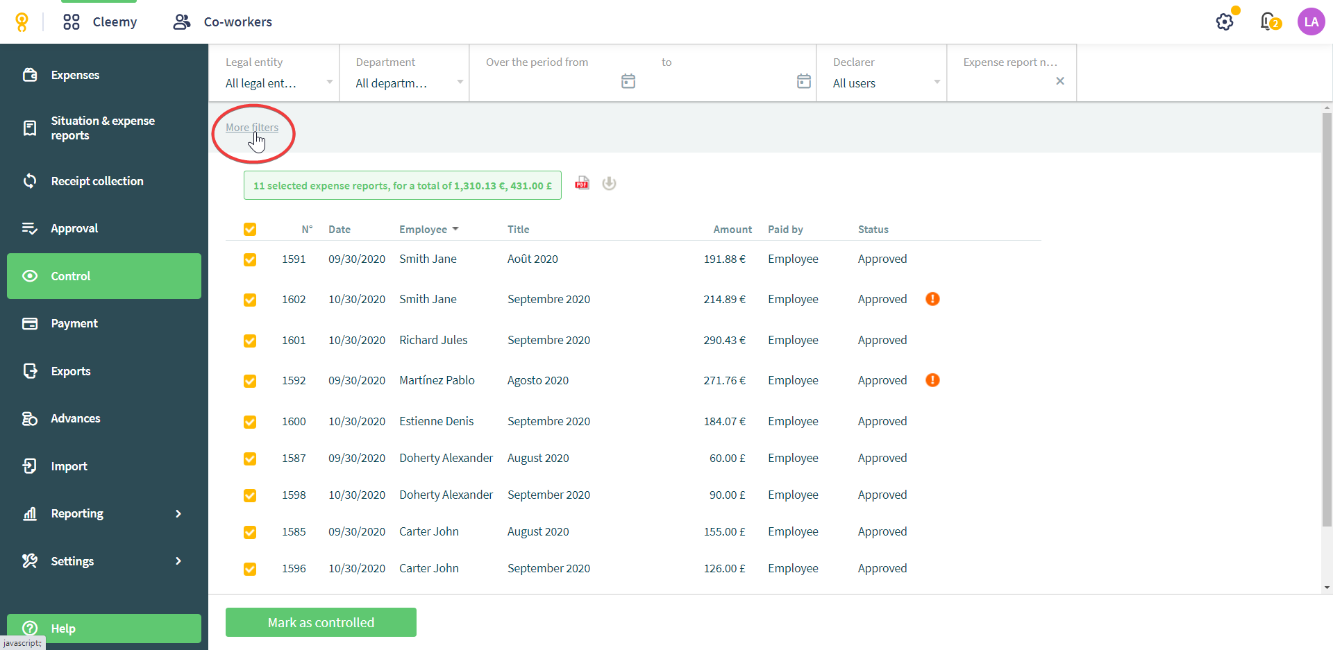Click warning icon on report 1592

[x=932, y=380]
